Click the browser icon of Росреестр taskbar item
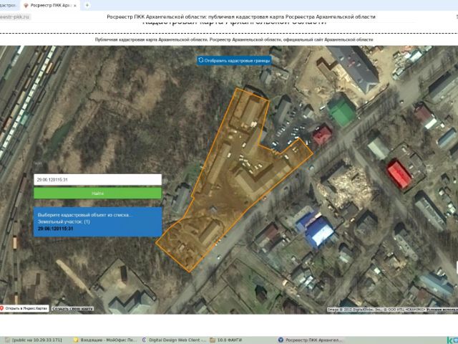The width and height of the screenshot is (458, 344). click(281, 340)
